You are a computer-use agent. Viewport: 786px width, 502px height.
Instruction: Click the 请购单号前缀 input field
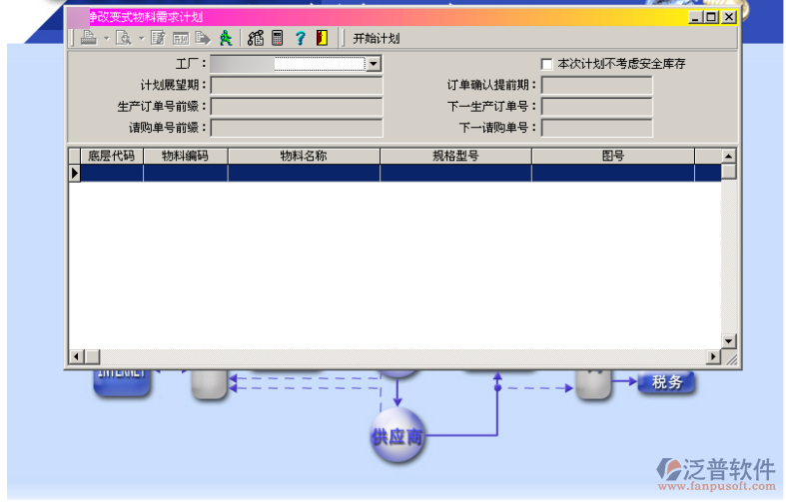tap(297, 128)
